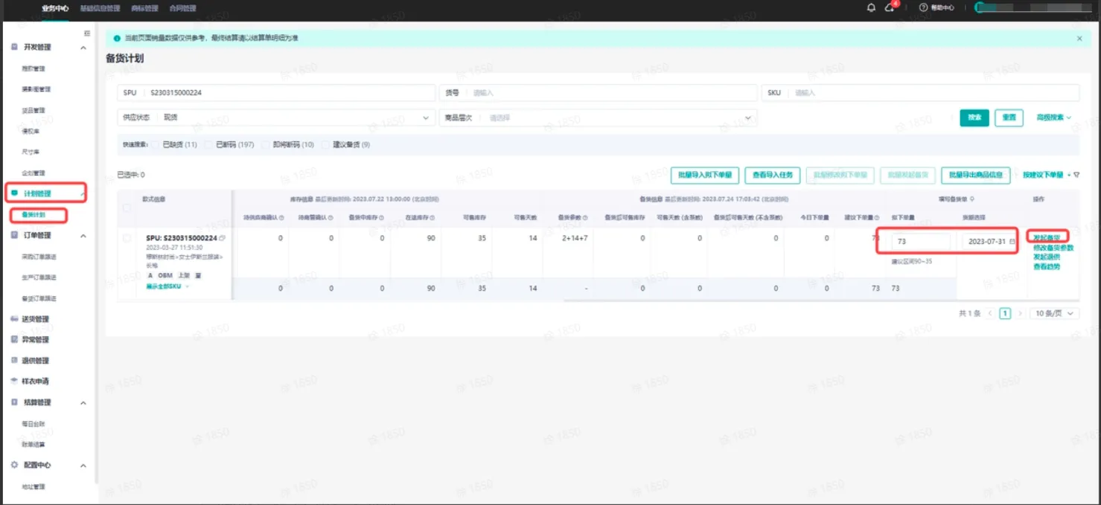Click the copy icon beside SPU S230315000224

[x=222, y=238]
